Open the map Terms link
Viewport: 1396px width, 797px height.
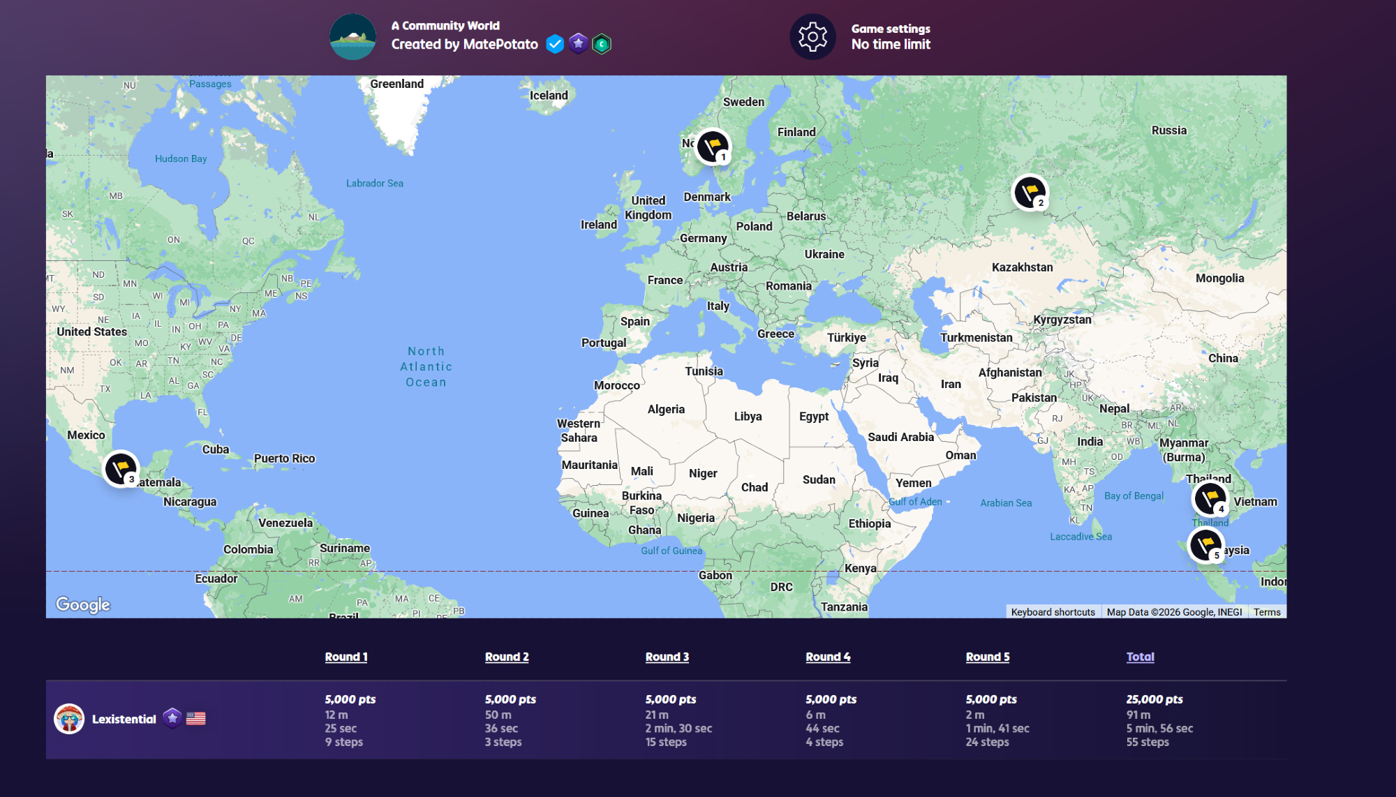[x=1266, y=612]
